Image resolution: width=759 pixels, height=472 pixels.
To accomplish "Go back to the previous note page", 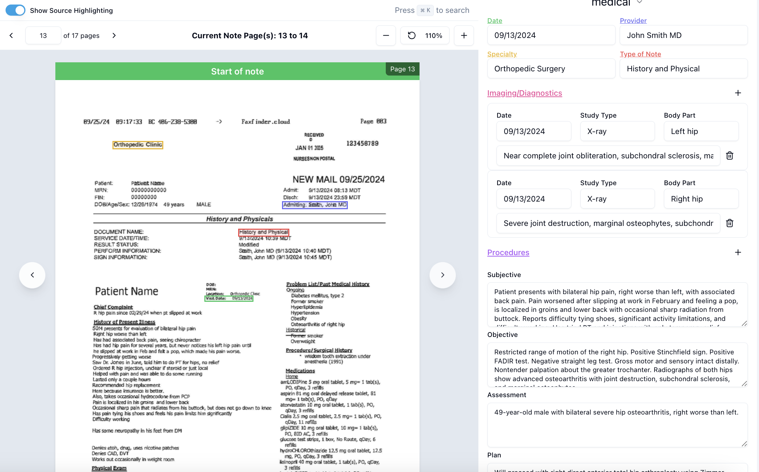I will pos(11,35).
